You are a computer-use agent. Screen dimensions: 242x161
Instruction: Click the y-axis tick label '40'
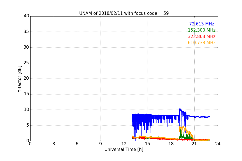click(26, 16)
